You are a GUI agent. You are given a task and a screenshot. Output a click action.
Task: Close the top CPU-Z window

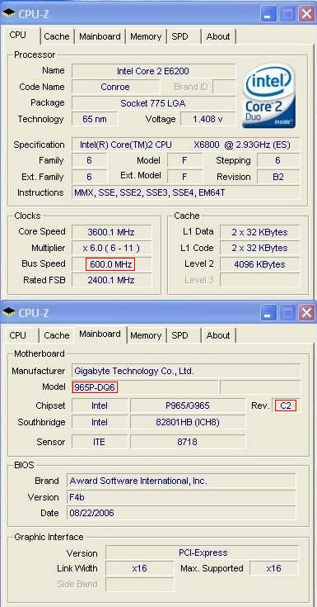[306, 14]
